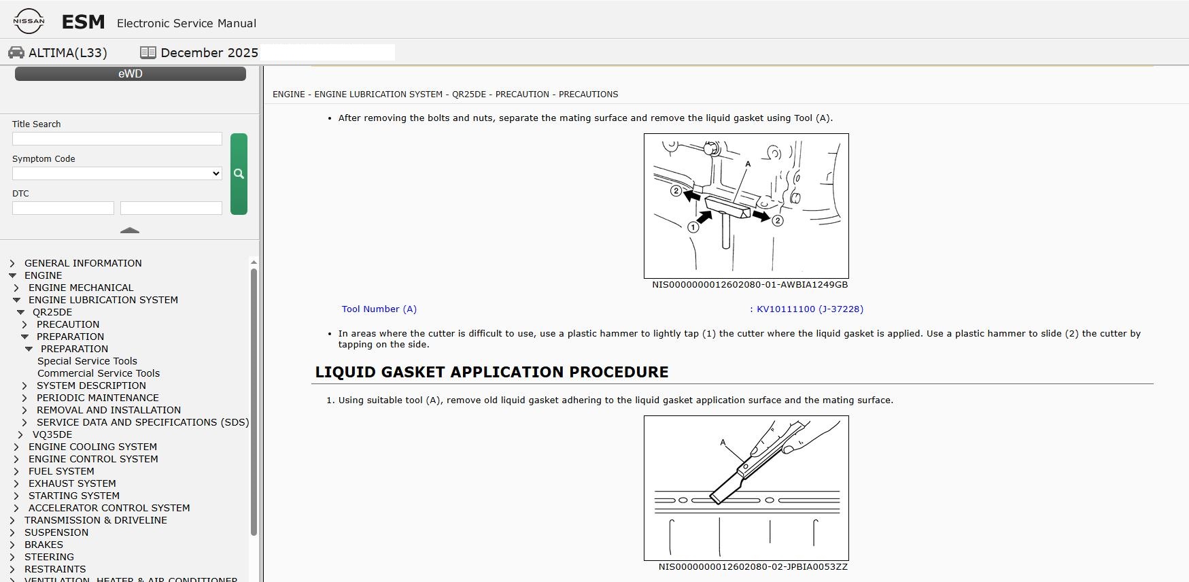Click Tool Number (A) label

(x=379, y=309)
